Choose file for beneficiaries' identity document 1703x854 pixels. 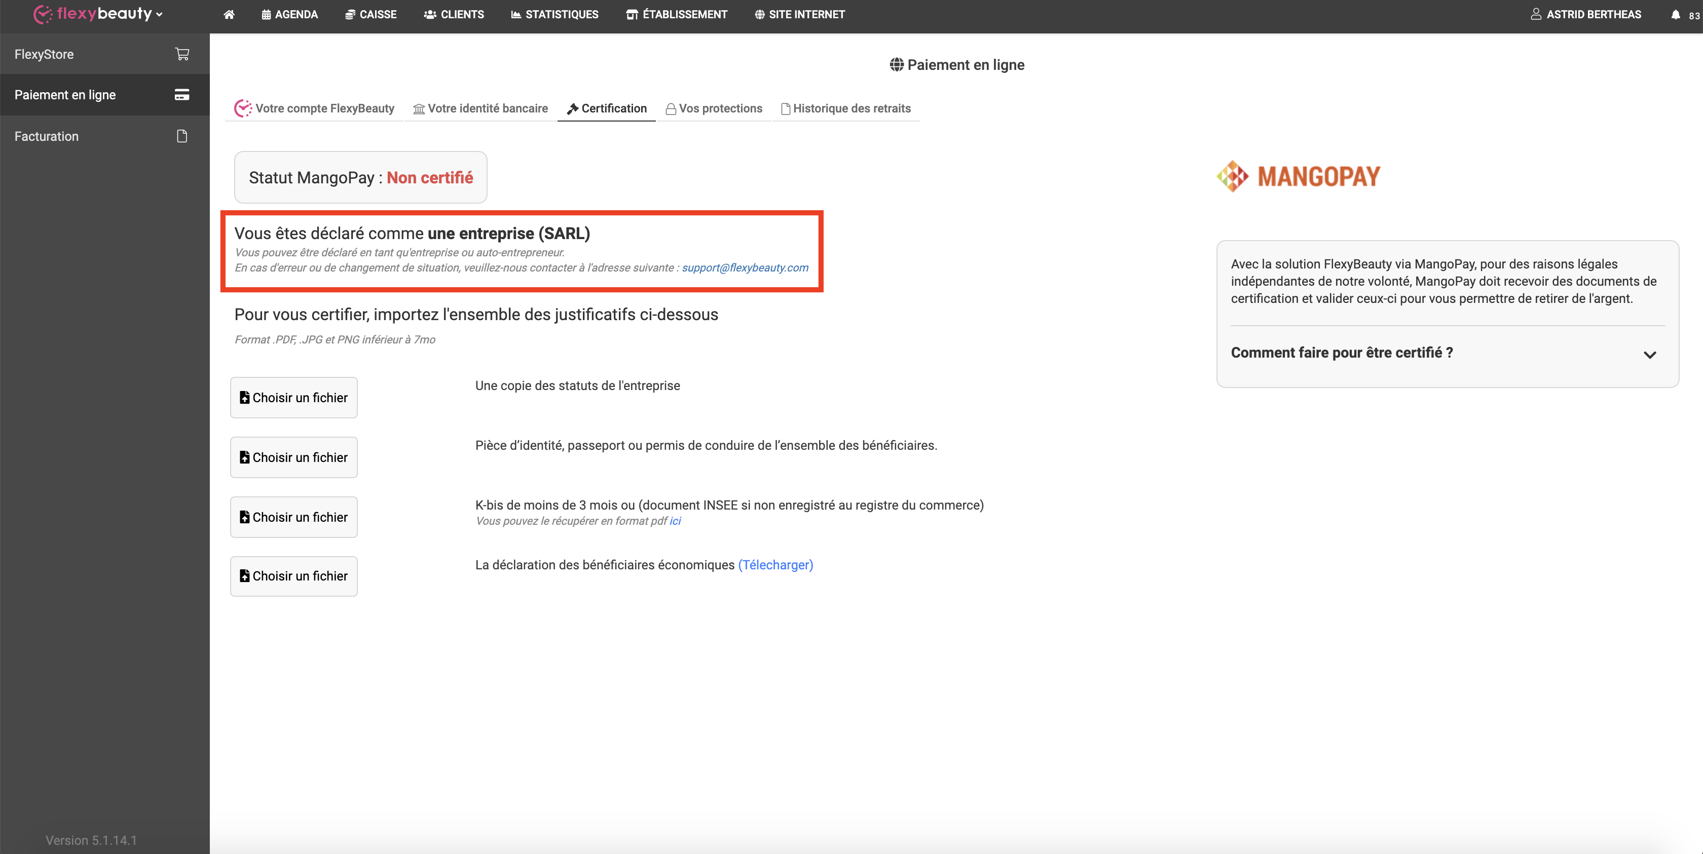tap(293, 457)
